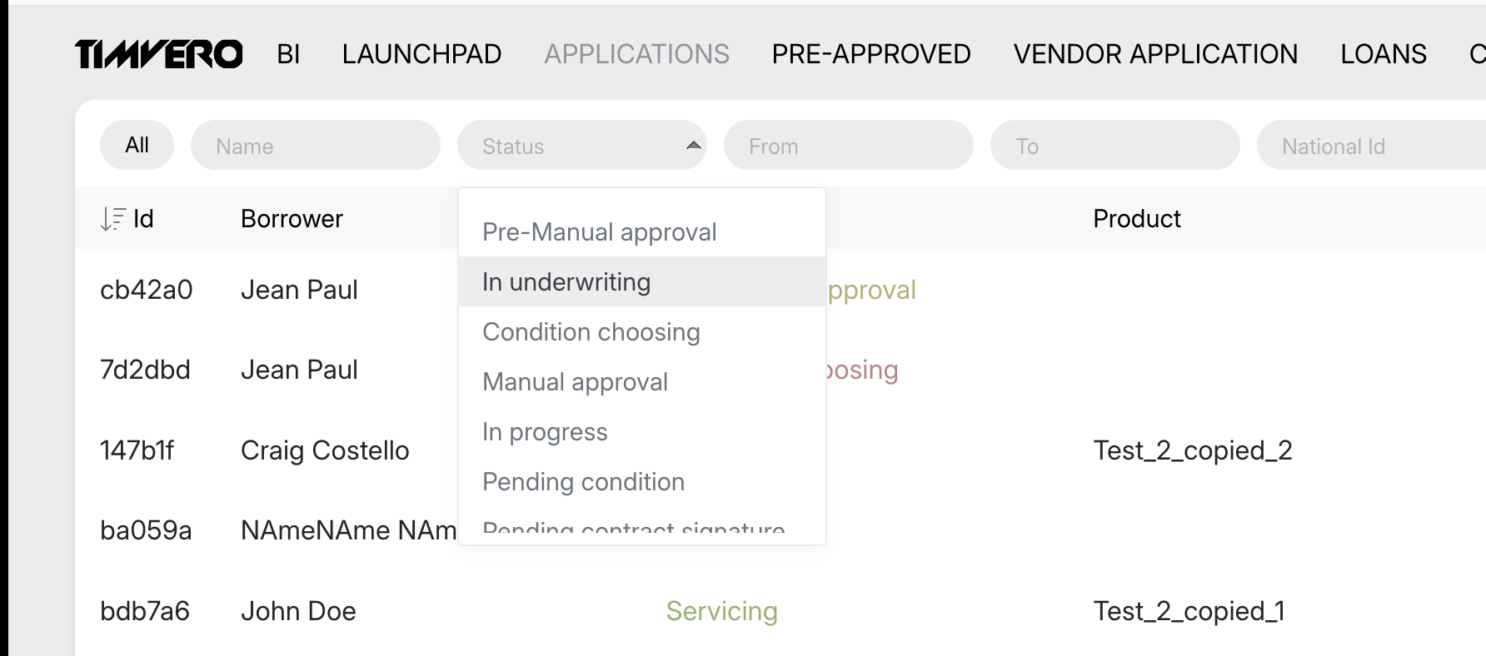Select "Manual approval" in dropdown list
This screenshot has width=1486, height=656.
pos(575,382)
